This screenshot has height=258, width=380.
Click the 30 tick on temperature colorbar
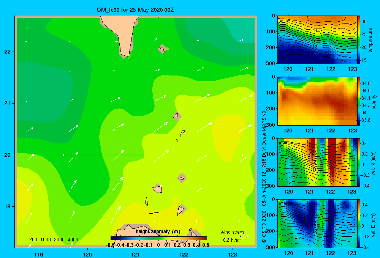point(364,22)
